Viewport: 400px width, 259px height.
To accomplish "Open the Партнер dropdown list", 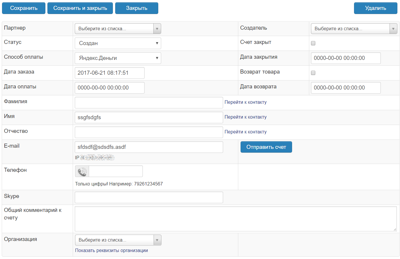I will (x=118, y=29).
